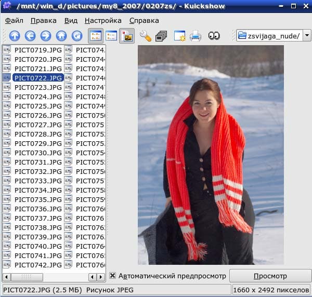The image size is (312, 297).
Task: Click the file icon beside PICT0719.JPG
Action: tap(7, 50)
